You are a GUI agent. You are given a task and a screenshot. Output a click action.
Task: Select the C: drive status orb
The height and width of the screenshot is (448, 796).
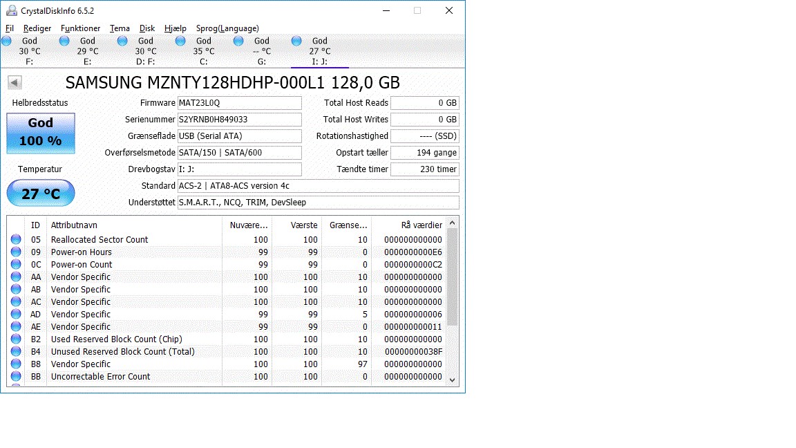click(x=180, y=41)
